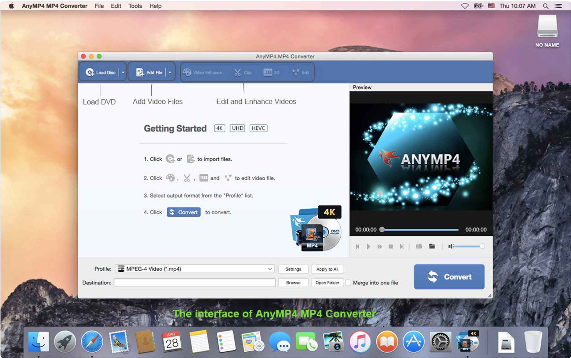Click the Apply to All button
Image resolution: width=571 pixels, height=358 pixels.
(327, 269)
